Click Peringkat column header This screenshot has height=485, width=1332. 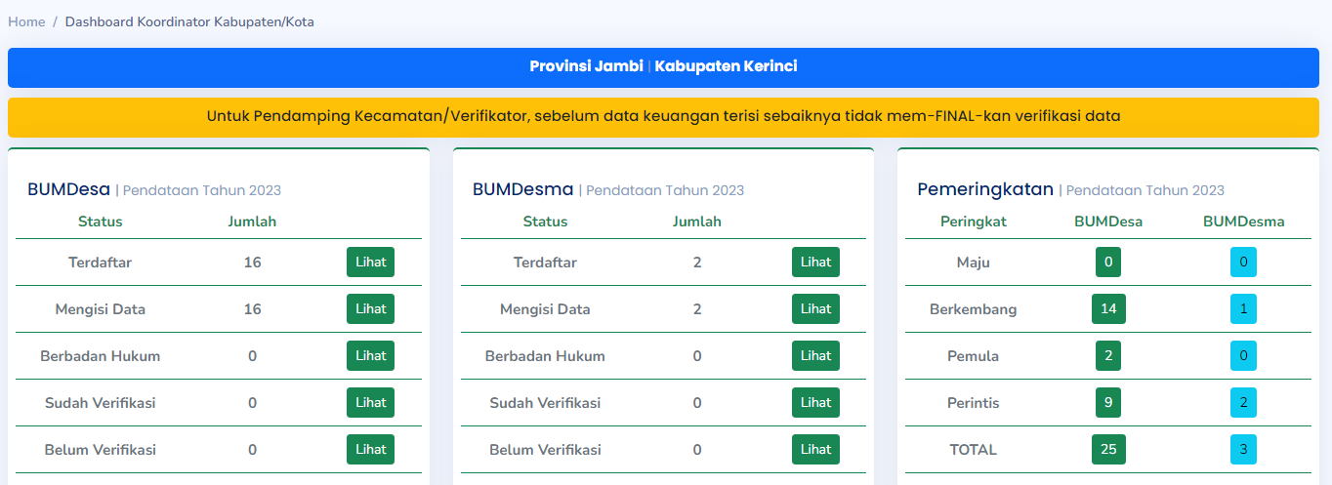coord(973,222)
